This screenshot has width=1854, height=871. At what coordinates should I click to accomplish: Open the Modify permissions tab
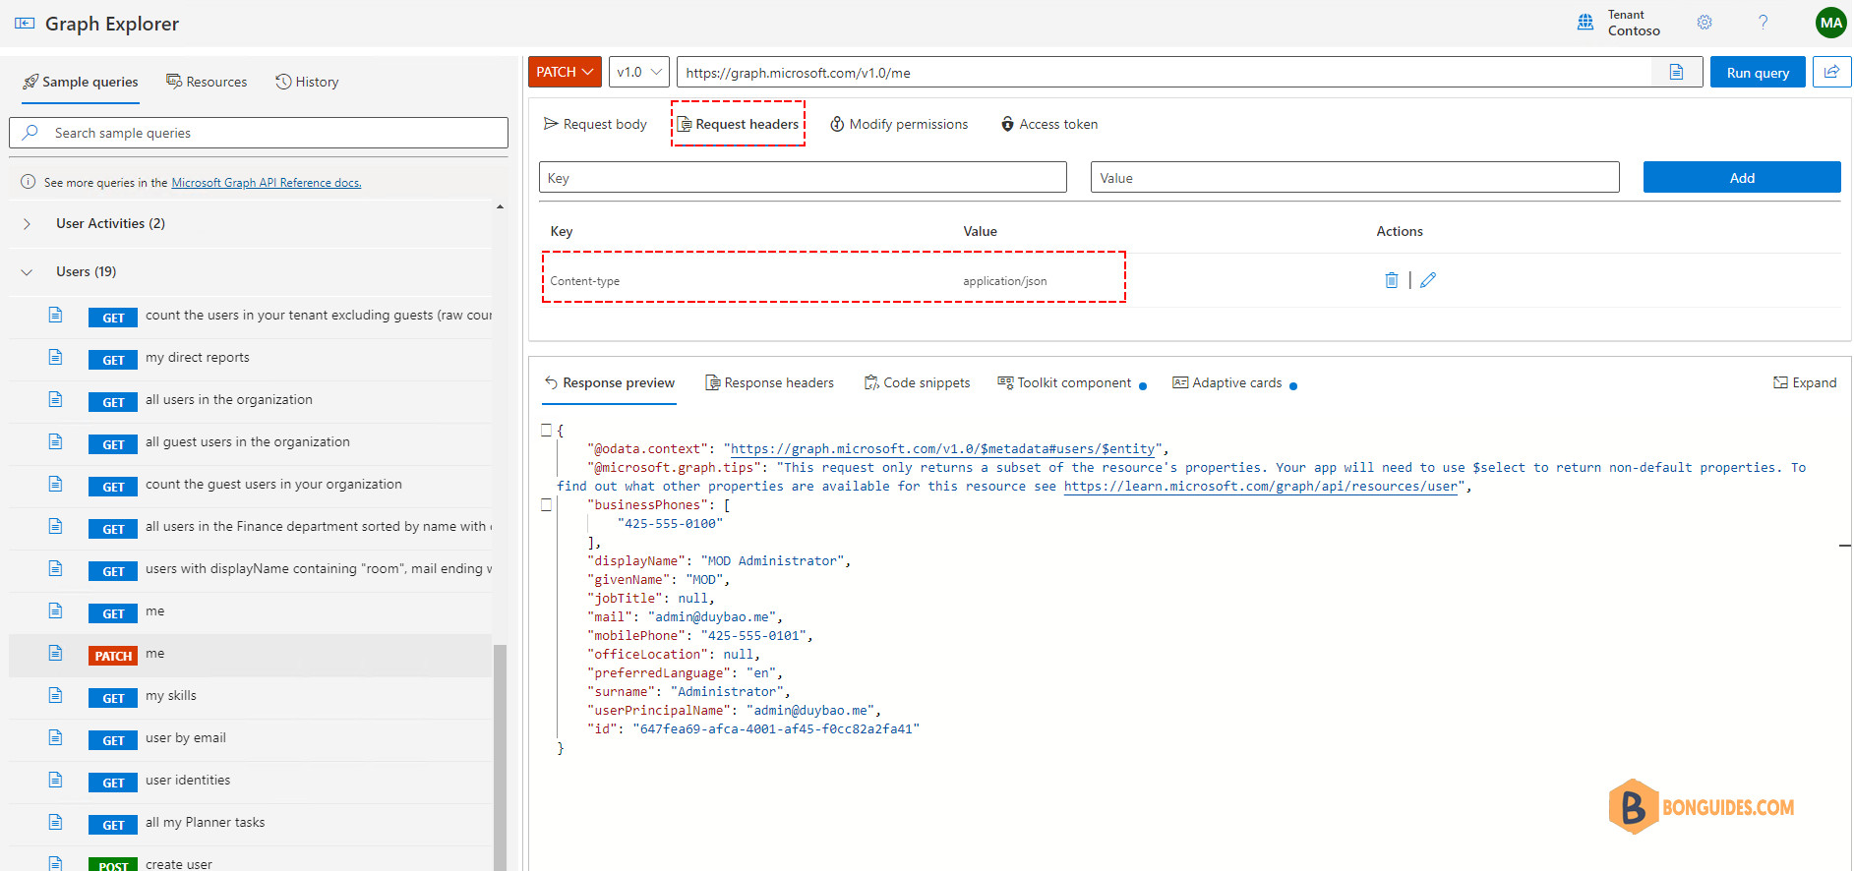coord(899,124)
